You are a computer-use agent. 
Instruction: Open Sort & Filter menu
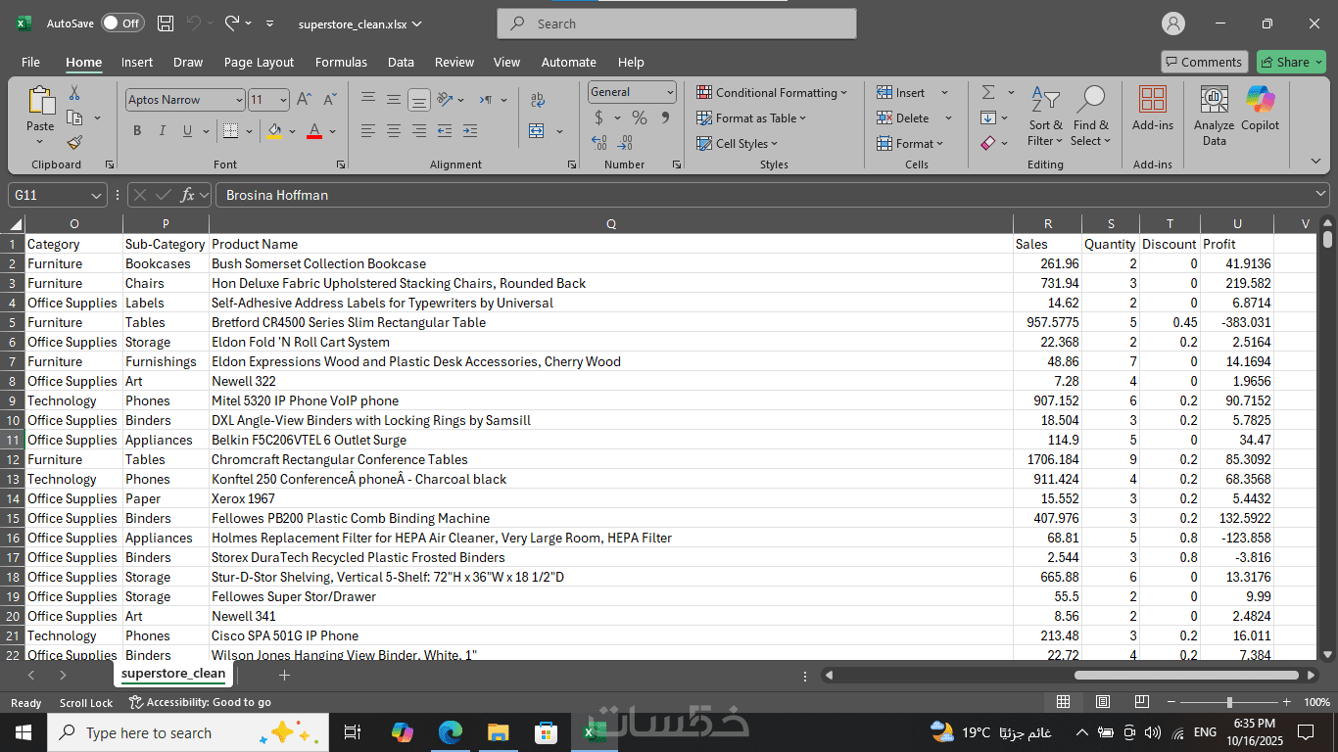pos(1045,116)
